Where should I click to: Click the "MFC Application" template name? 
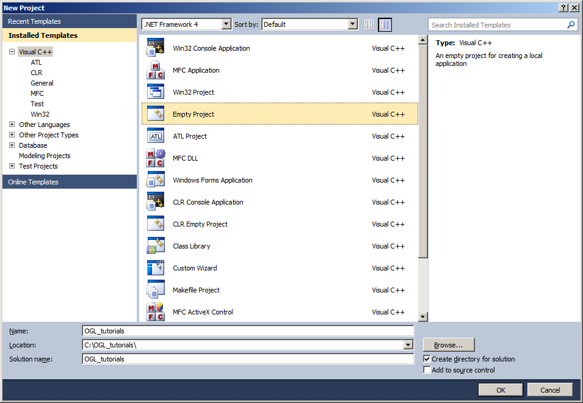[x=196, y=70]
